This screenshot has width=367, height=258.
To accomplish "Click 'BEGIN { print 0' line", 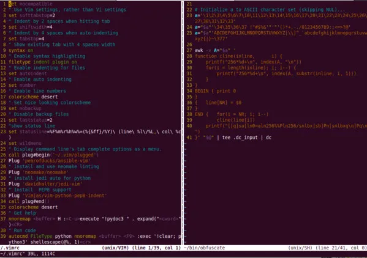I will click(x=215, y=91).
